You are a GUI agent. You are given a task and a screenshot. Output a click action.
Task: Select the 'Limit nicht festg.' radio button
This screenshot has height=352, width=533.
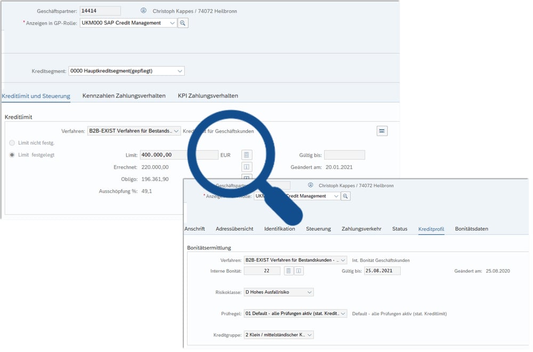pos(12,143)
